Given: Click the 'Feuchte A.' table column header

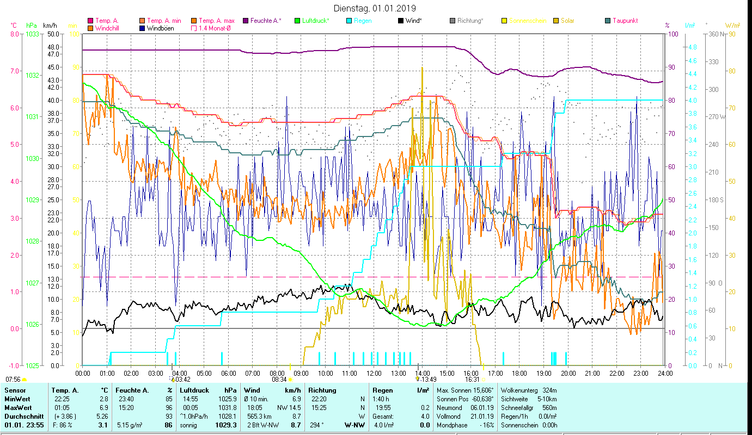Looking at the screenshot, I should (x=132, y=390).
